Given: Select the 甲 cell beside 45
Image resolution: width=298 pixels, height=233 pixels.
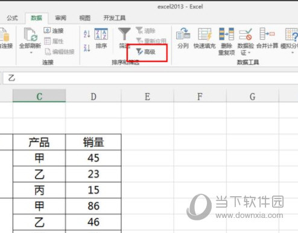Looking at the screenshot, I should click(39, 158).
